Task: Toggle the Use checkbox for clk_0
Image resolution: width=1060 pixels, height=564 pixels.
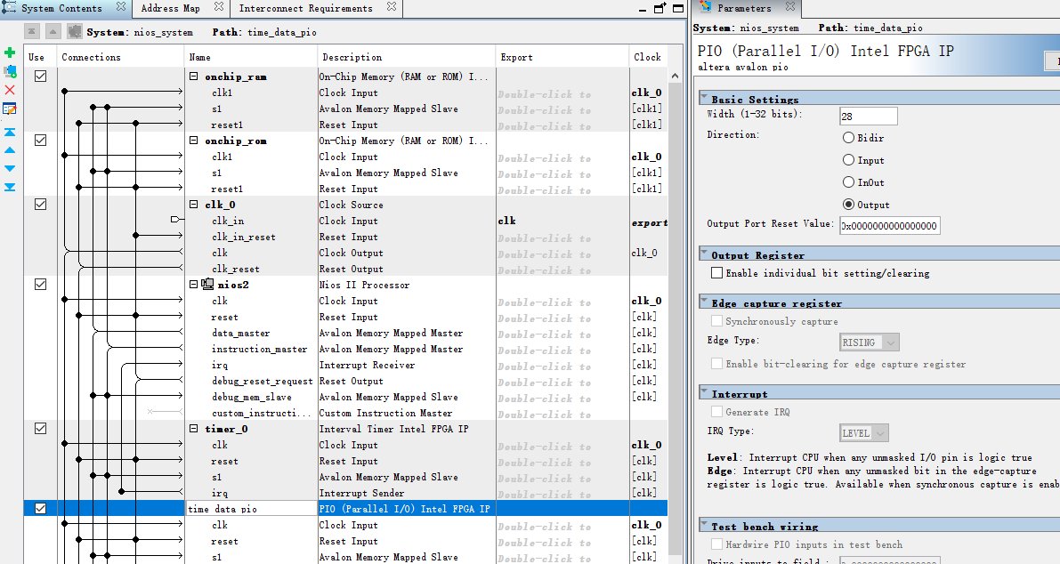Action: point(41,204)
